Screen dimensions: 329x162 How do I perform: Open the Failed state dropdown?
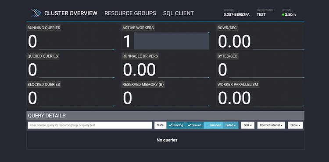(x=230, y=125)
